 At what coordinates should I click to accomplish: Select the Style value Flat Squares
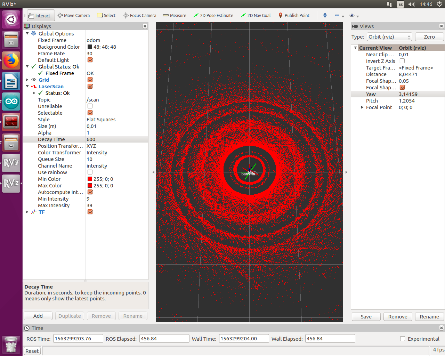[x=101, y=120]
